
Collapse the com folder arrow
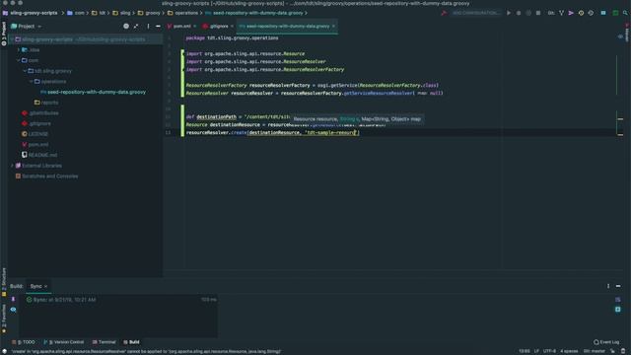tap(19, 60)
